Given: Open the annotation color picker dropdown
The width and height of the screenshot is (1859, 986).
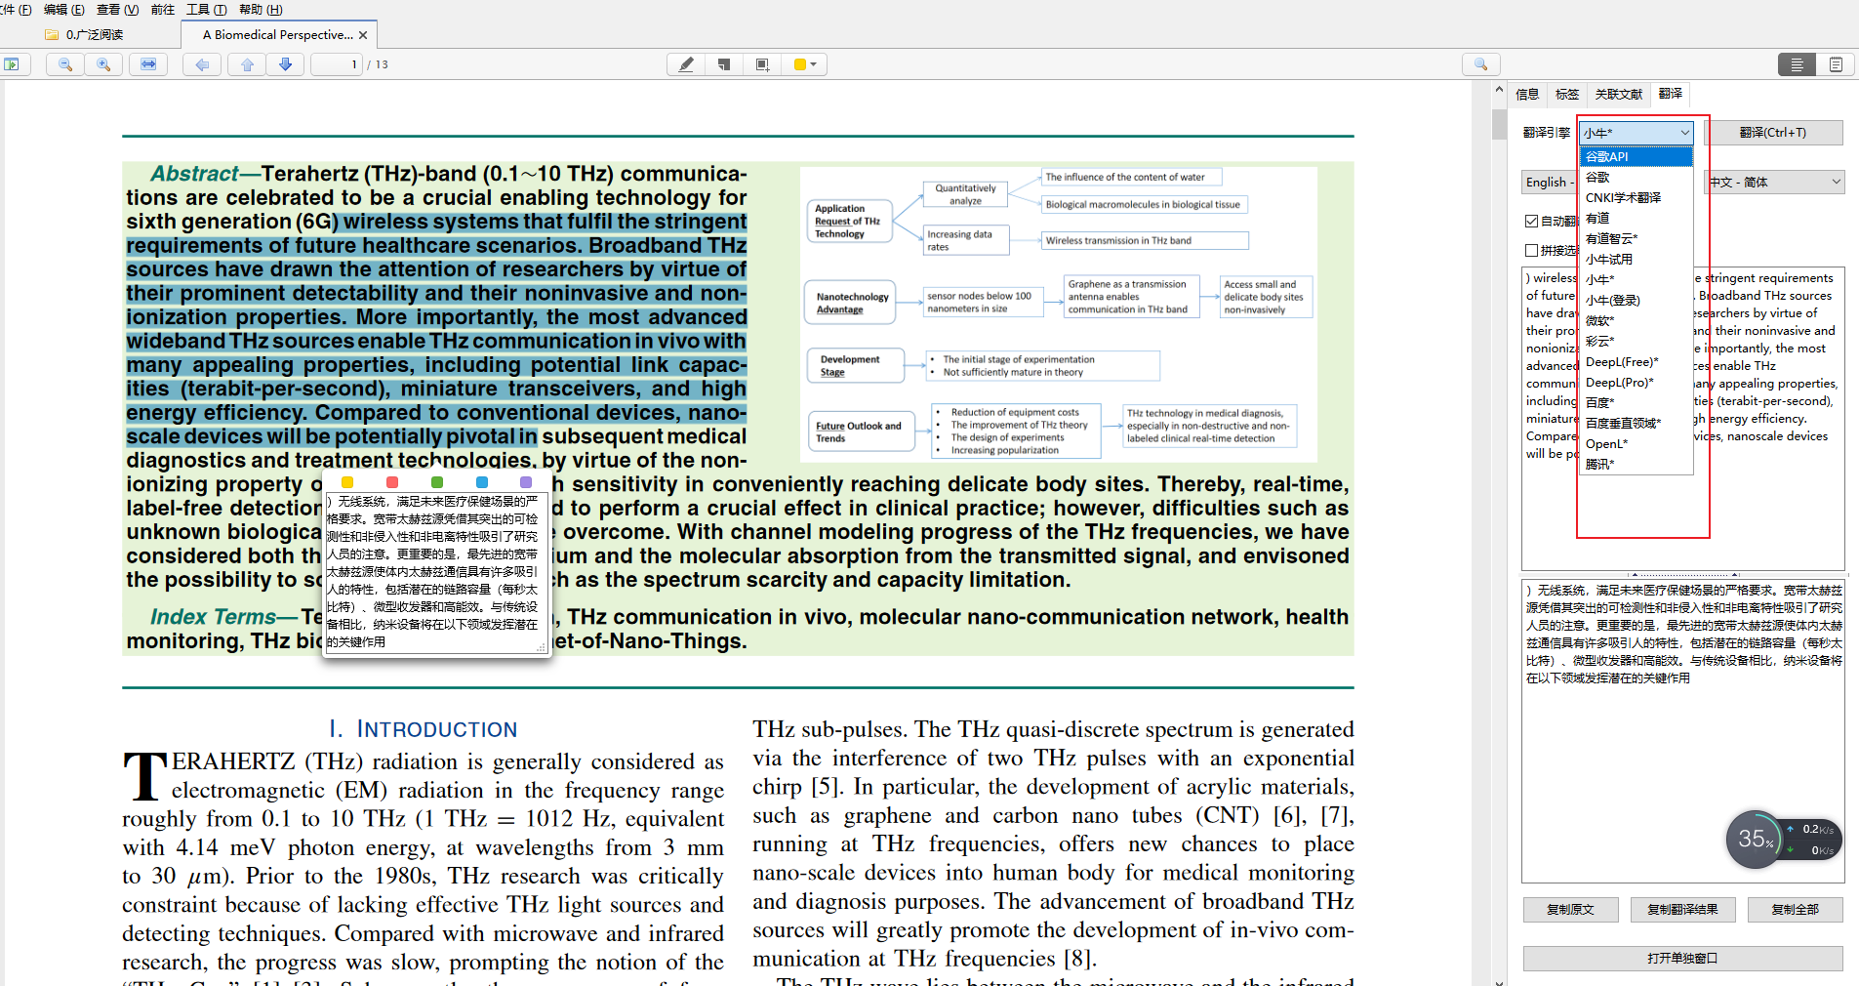Looking at the screenshot, I should coord(805,64).
